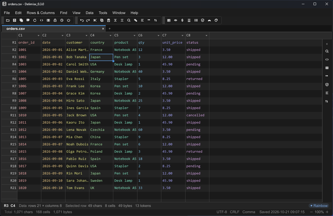Click the shield check icon in the right sidebar
This screenshot has width=333, height=216.
[x=327, y=85]
